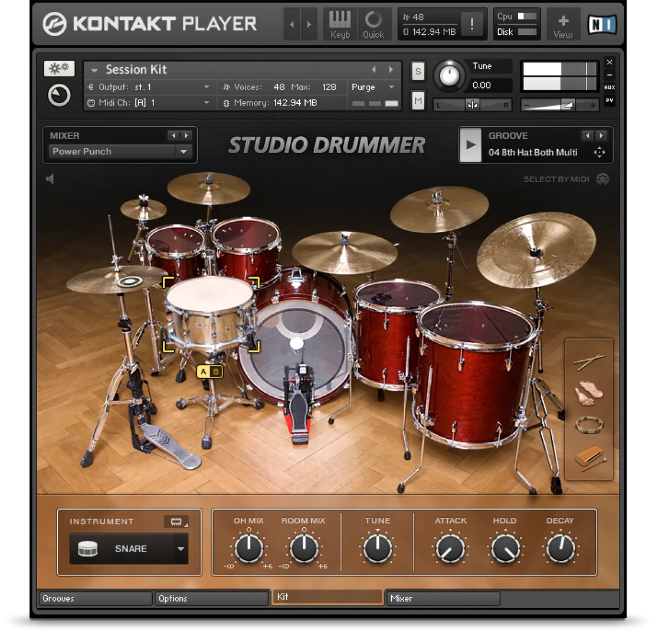
Task: Go to previous instrument in header
Action: (292, 25)
